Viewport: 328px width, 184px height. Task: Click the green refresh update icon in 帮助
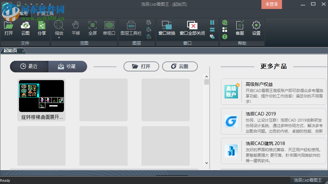tap(225, 23)
